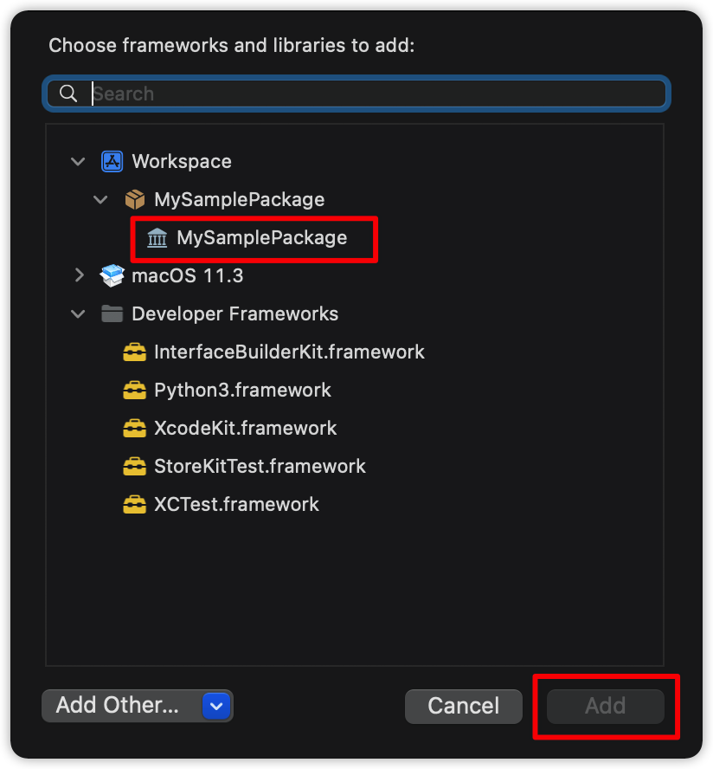Click the InterfaceBuilderKit.framework toolbox icon
The image size is (713, 769).
(134, 352)
